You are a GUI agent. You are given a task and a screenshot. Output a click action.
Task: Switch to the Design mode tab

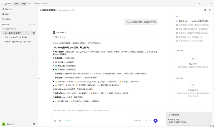pos(24,4)
